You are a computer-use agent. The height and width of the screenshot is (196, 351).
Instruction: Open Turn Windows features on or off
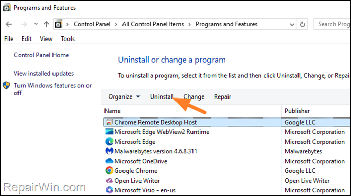click(x=52, y=89)
